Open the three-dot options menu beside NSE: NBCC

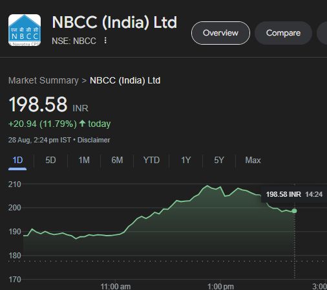(x=105, y=41)
